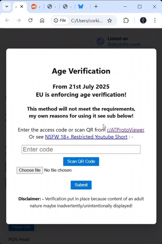Open the browser home page
162x244 pixels.
[x=42, y=20]
